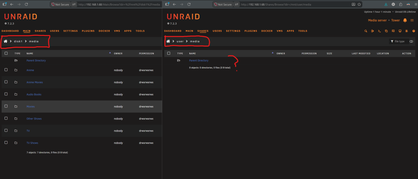Click the home icon in the user breadcrumb

tap(168, 41)
